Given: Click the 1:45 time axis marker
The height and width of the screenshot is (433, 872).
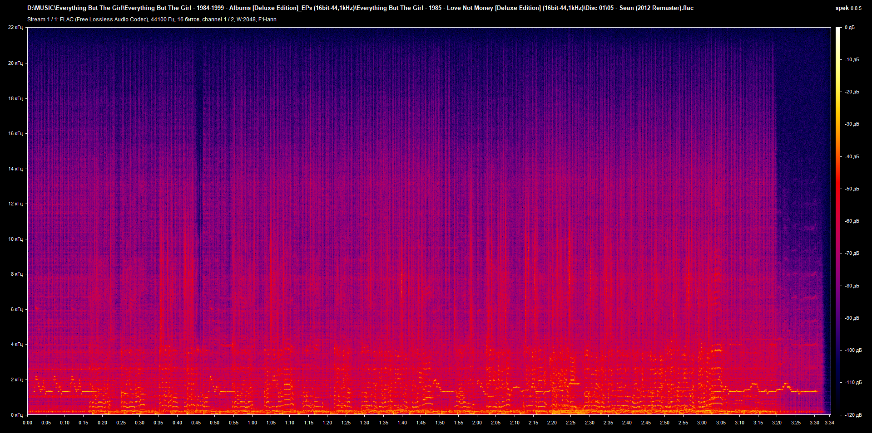Looking at the screenshot, I should pyautogui.click(x=421, y=423).
